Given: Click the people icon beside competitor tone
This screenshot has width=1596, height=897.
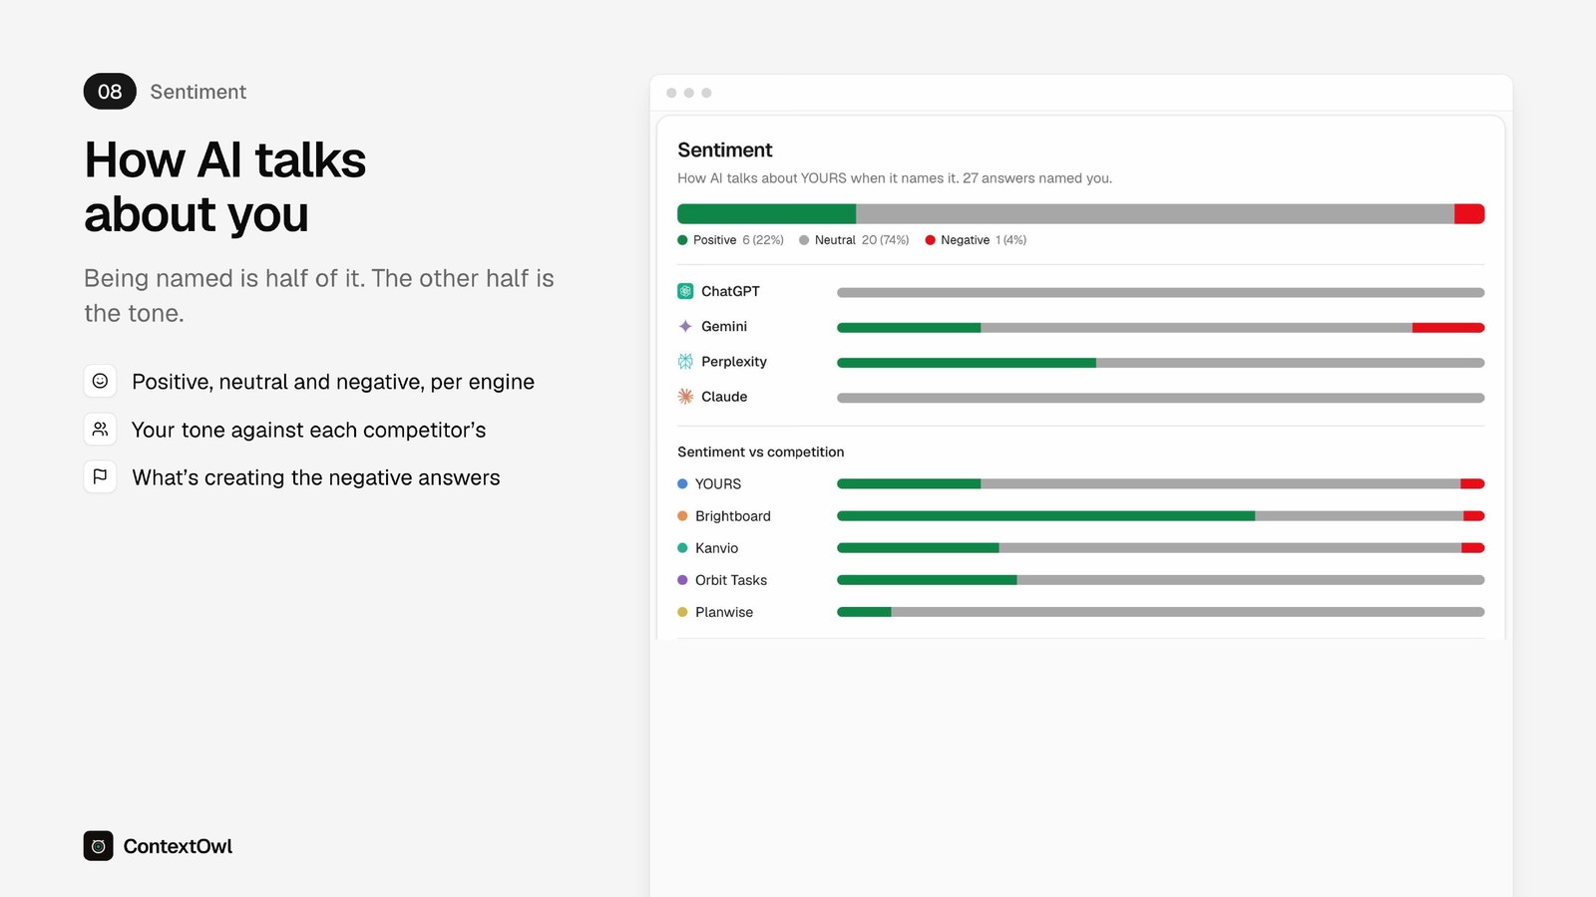Looking at the screenshot, I should 100,429.
